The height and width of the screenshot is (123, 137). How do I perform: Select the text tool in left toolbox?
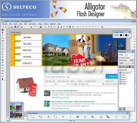3,60
